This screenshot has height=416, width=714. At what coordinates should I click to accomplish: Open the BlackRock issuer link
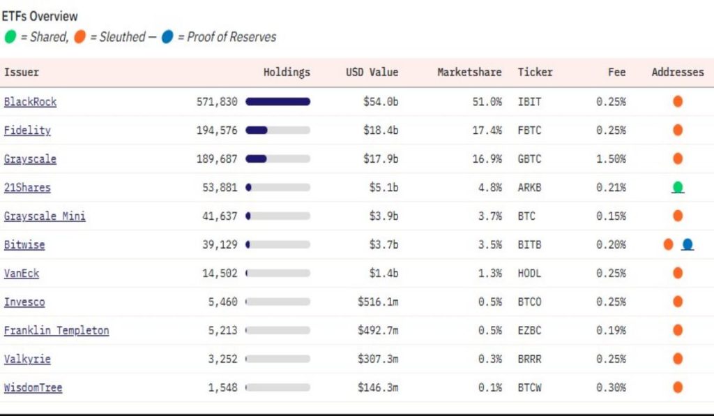tap(30, 102)
